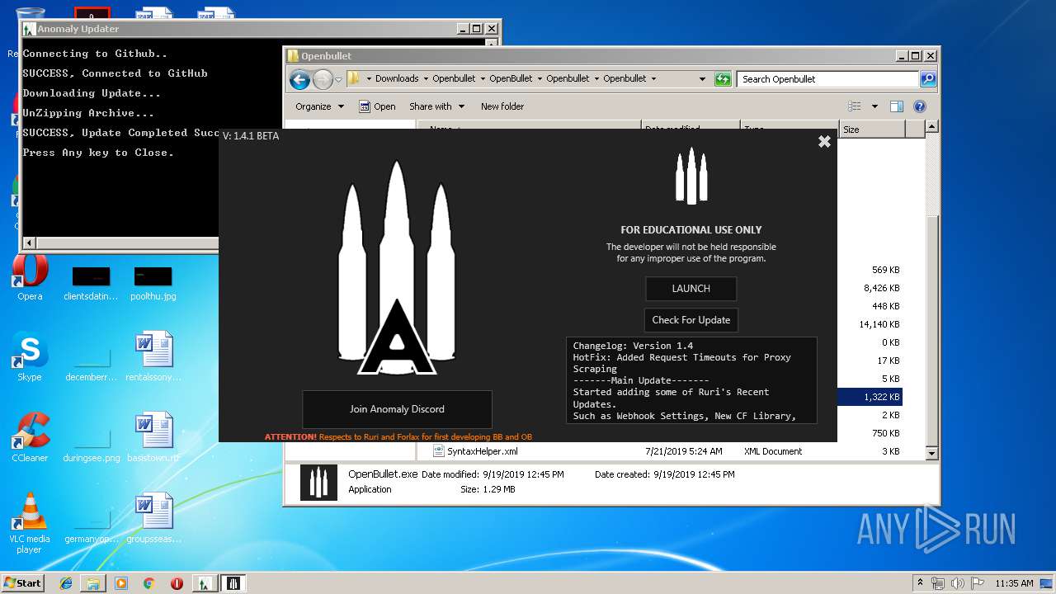
Task: Open address bar history dropdown arrow
Action: (702, 79)
